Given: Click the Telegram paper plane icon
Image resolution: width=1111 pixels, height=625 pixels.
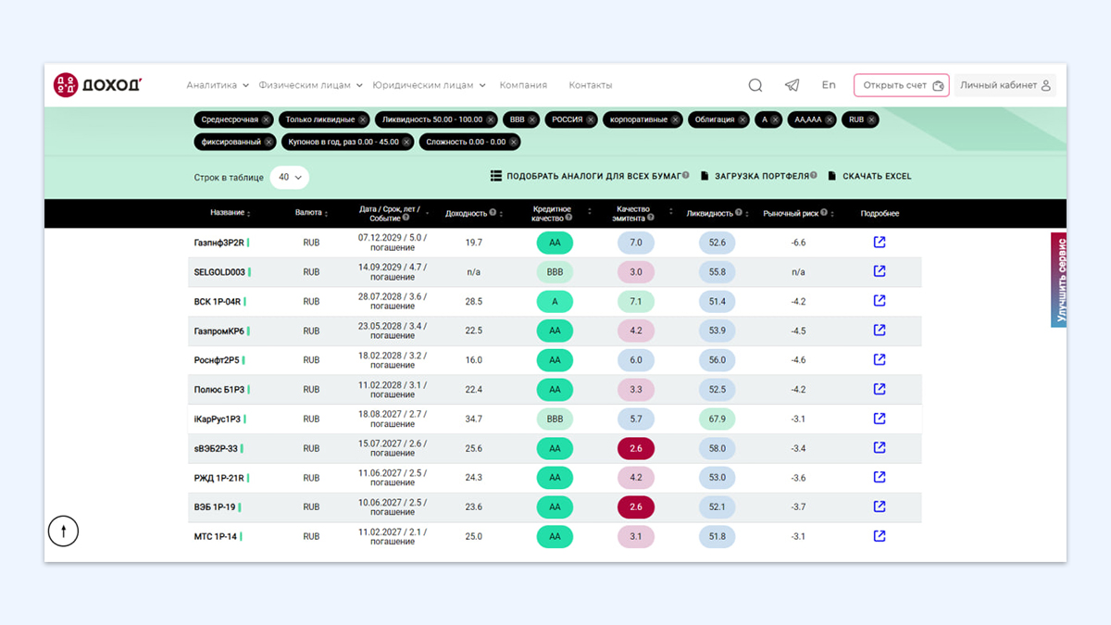Looking at the screenshot, I should coord(792,85).
